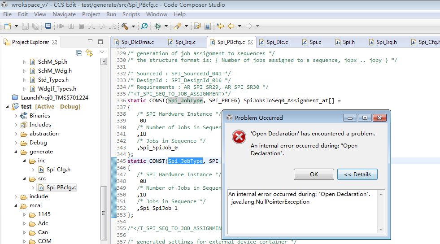Click the Save disk icon in toolbar
This screenshot has height=244, width=440.
pos(25,26)
